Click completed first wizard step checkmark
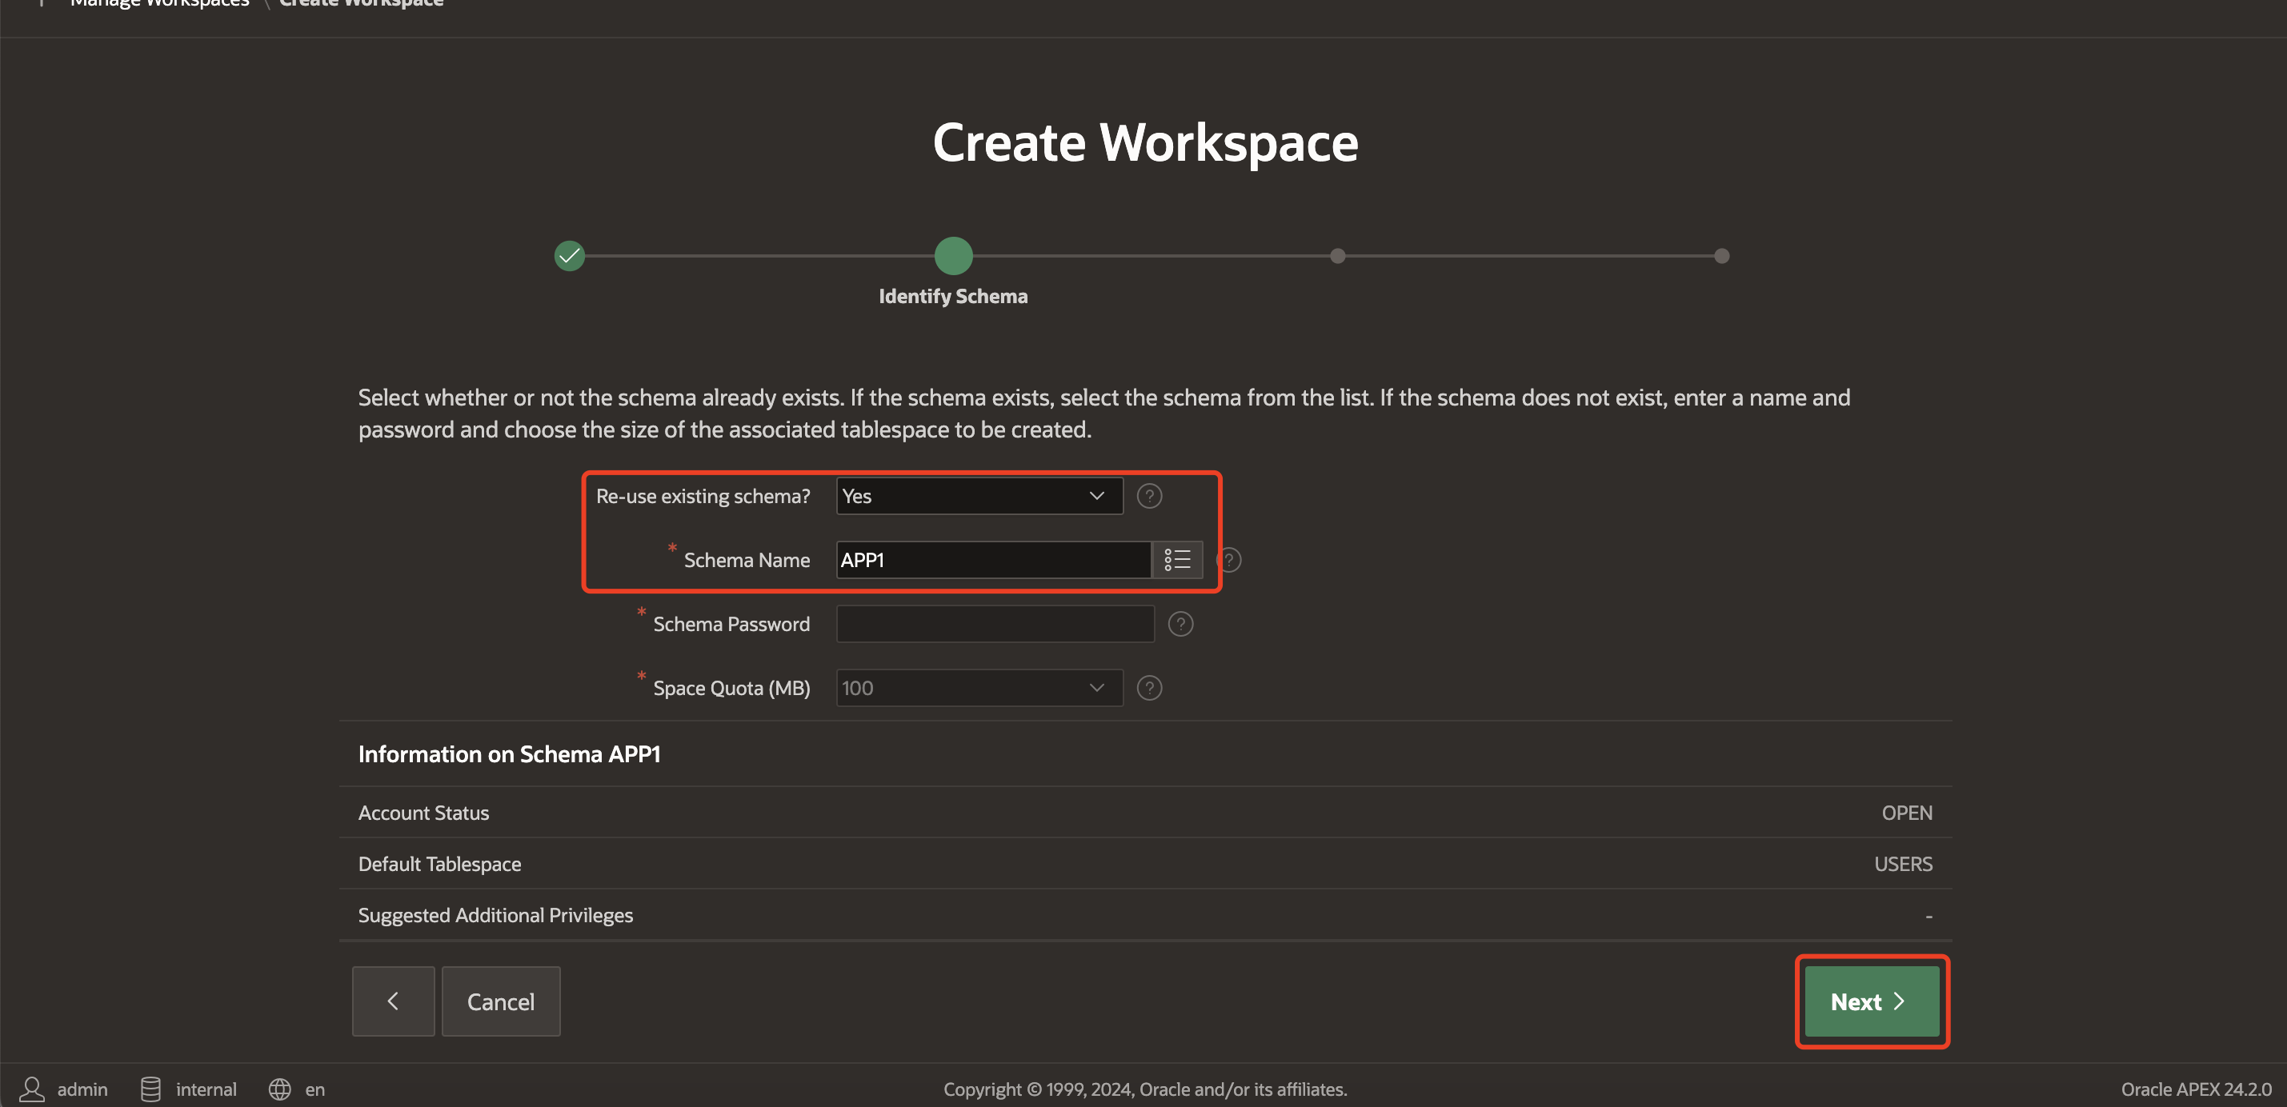The image size is (2287, 1107). point(569,256)
